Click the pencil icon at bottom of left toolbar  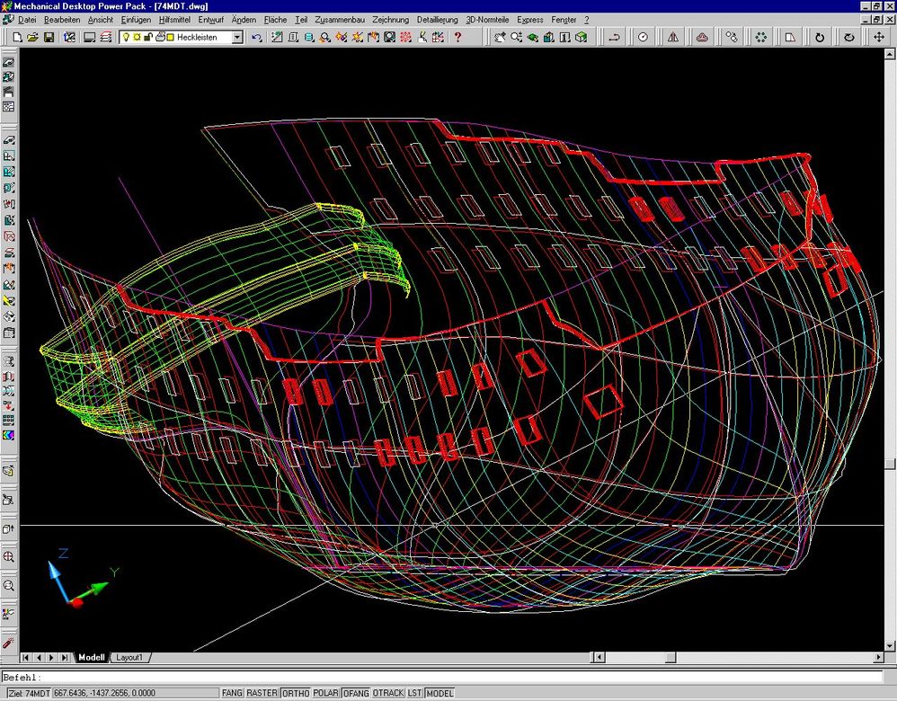[9, 643]
